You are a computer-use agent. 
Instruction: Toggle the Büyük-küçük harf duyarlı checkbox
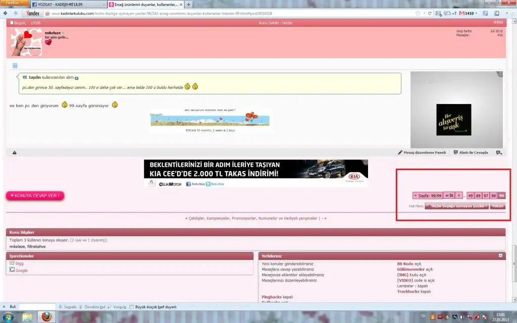point(132,307)
